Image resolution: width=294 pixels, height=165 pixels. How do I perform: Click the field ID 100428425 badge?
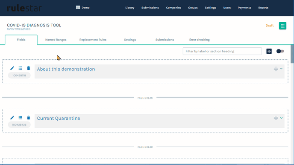(x=19, y=124)
